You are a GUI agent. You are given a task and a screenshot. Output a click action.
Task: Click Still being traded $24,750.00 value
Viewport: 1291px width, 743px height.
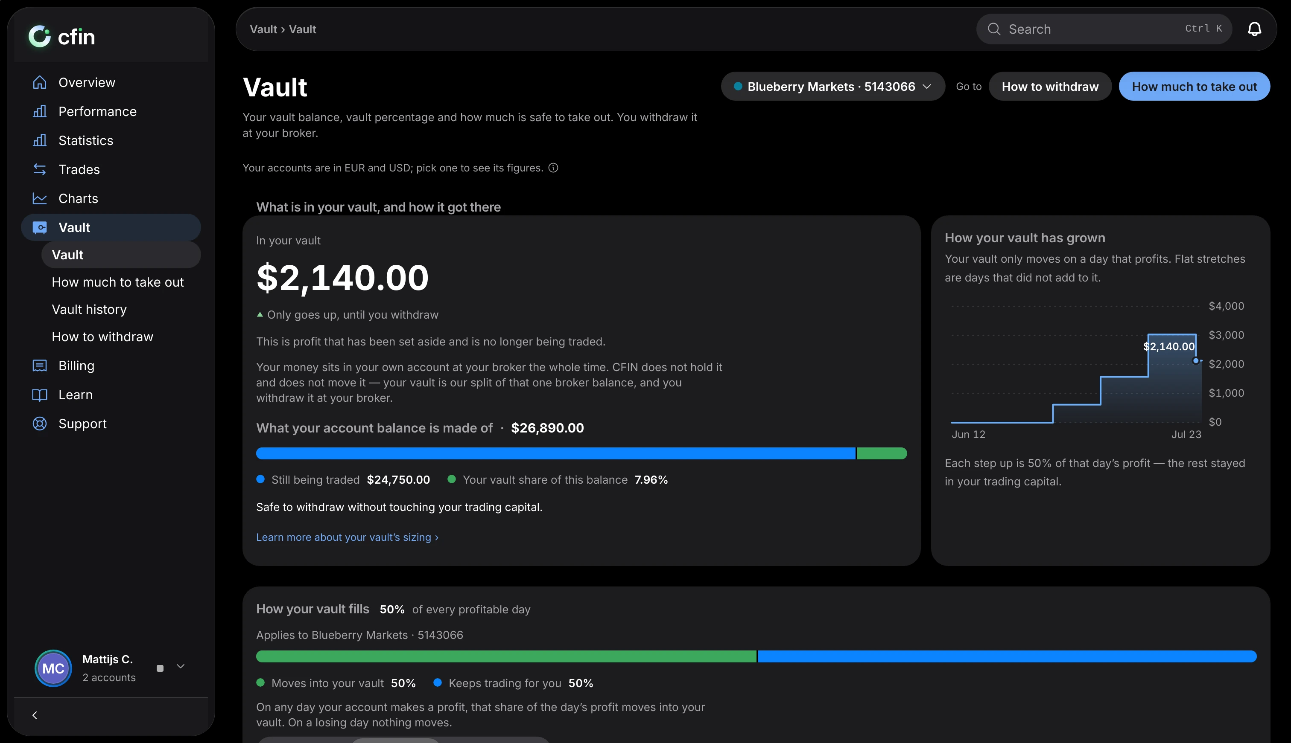tap(398, 480)
